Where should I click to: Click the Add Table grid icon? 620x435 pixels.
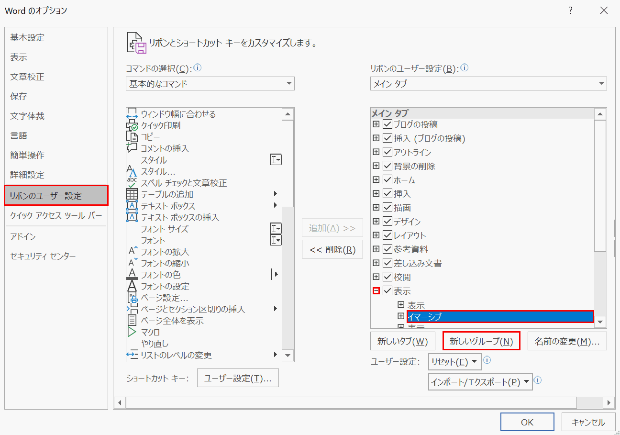[x=132, y=194]
